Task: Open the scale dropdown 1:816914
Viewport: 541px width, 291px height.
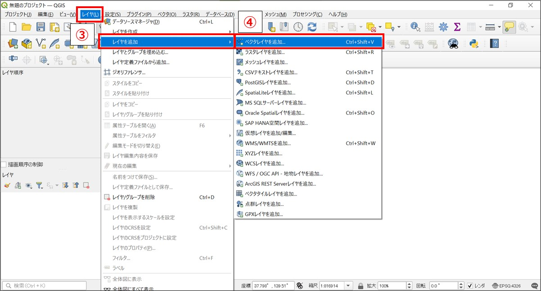Action: tap(348, 286)
